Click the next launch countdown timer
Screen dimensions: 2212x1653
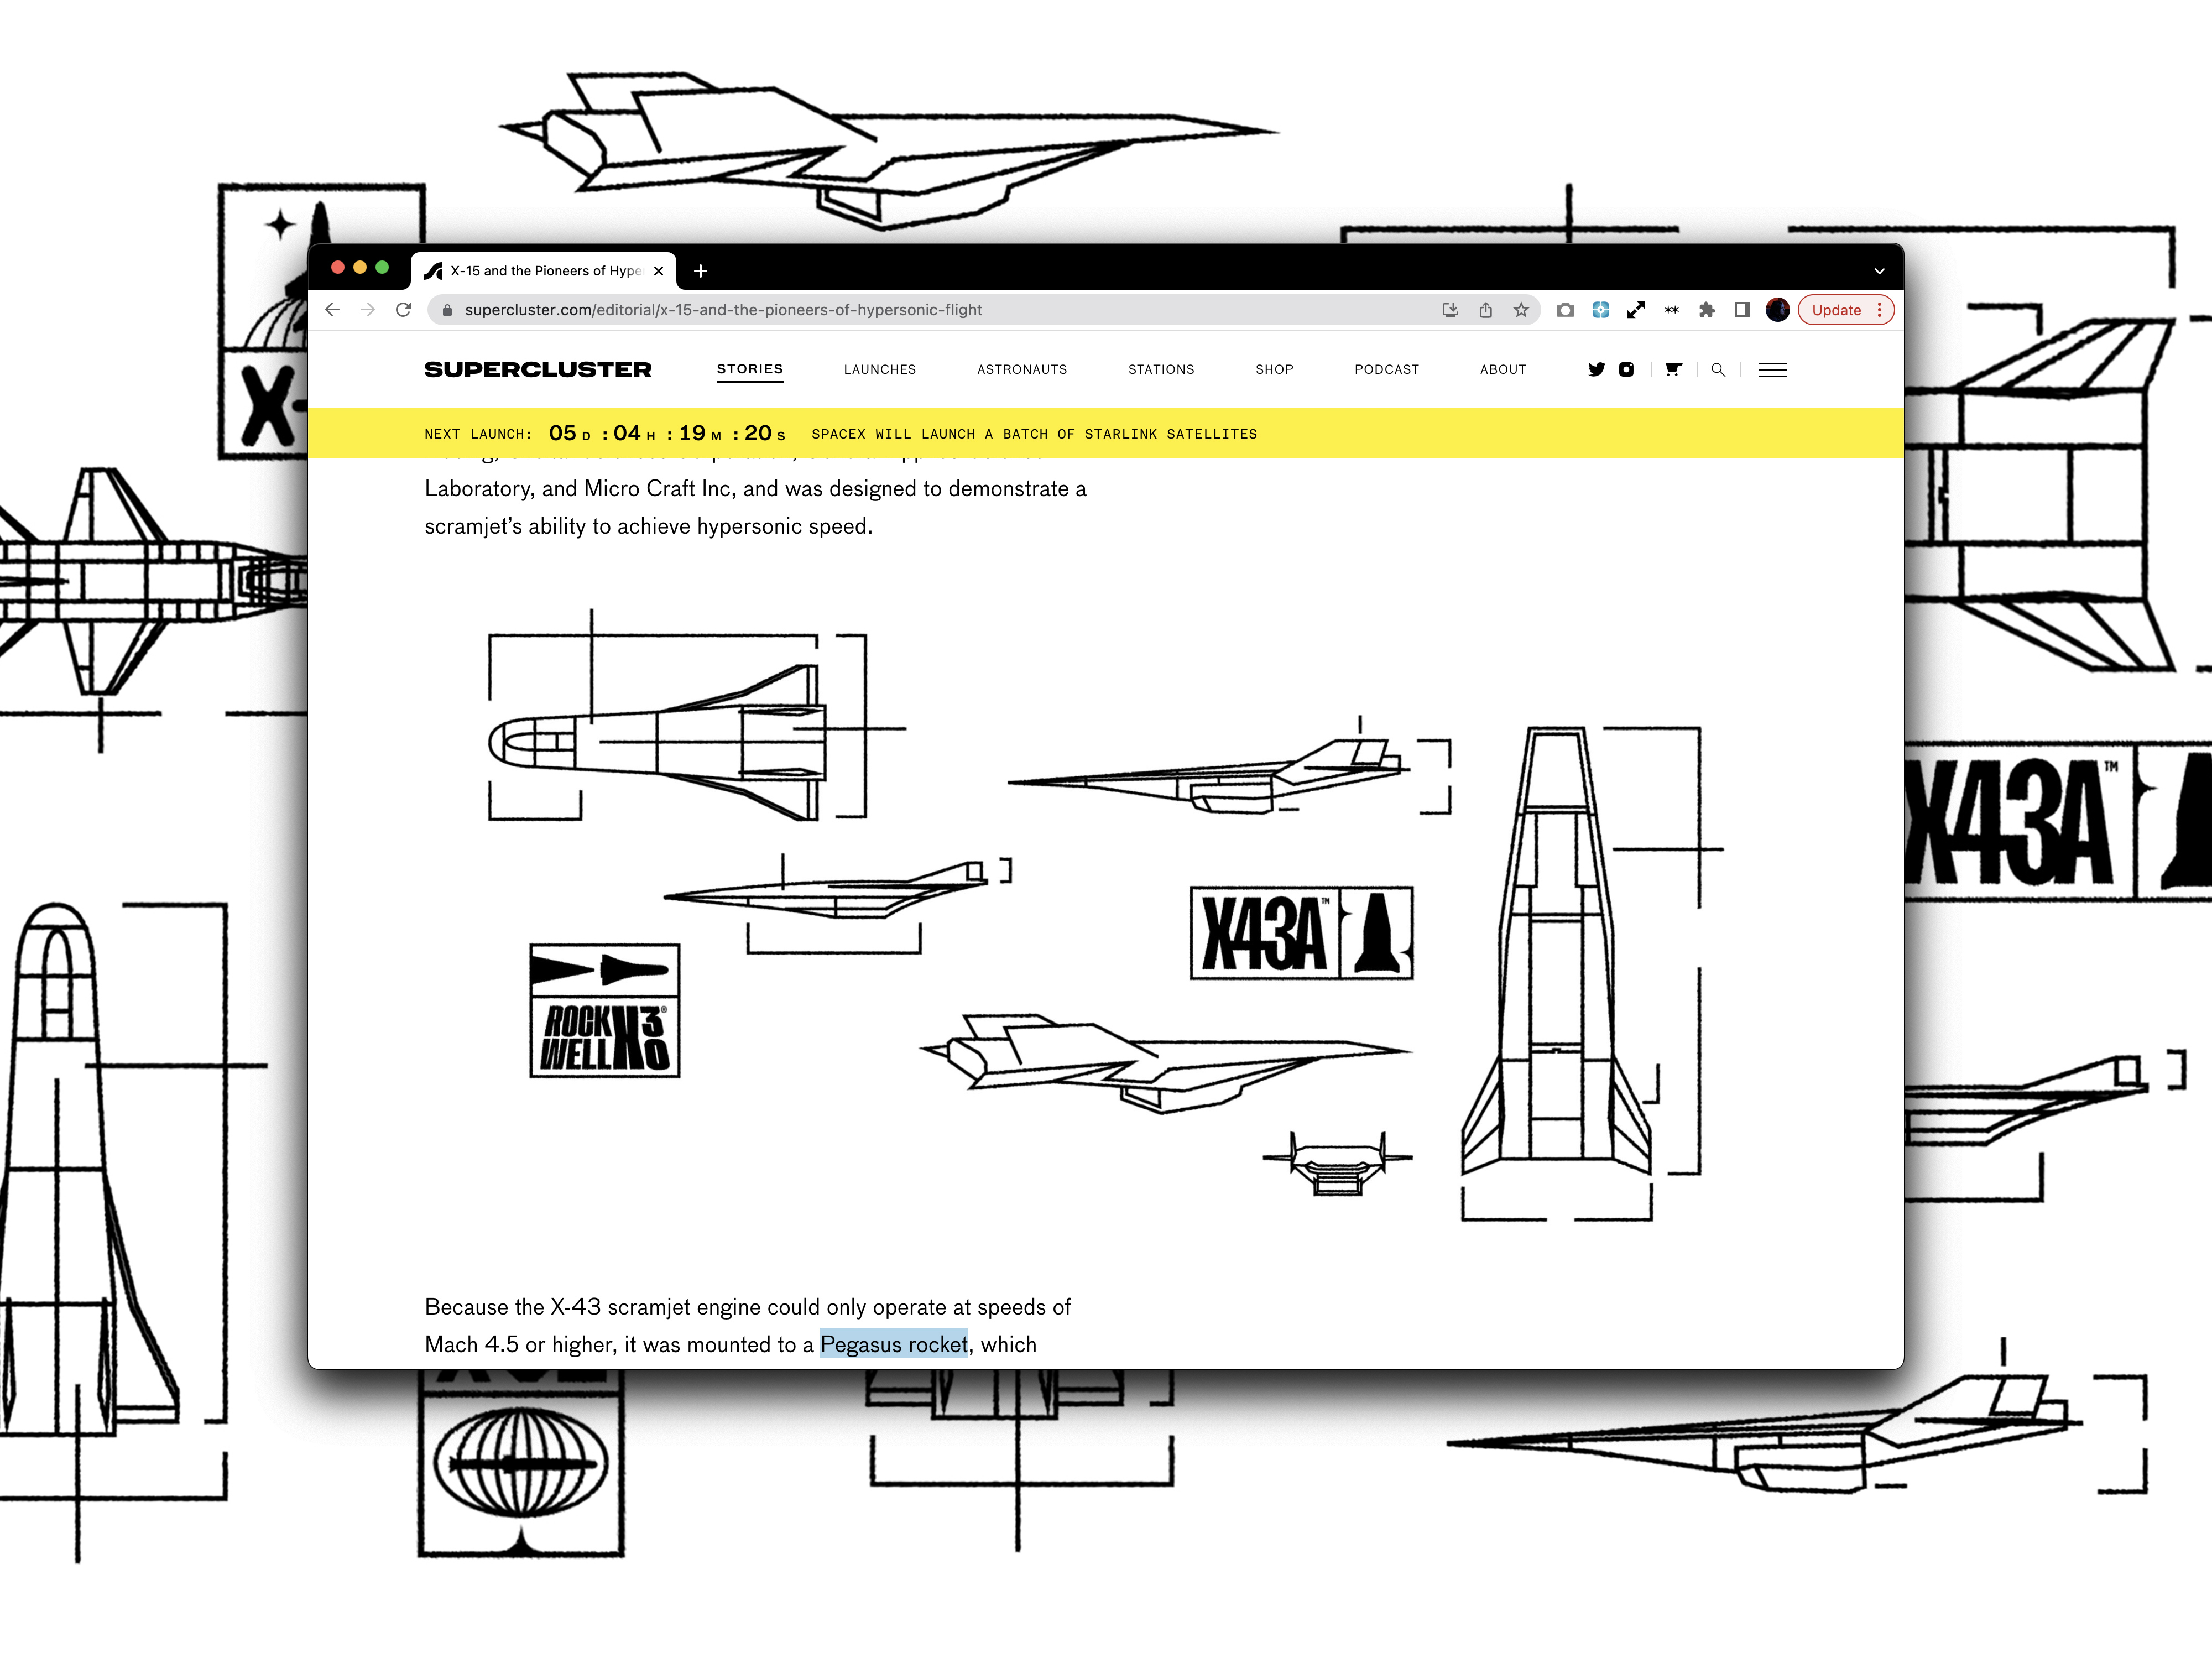667,433
